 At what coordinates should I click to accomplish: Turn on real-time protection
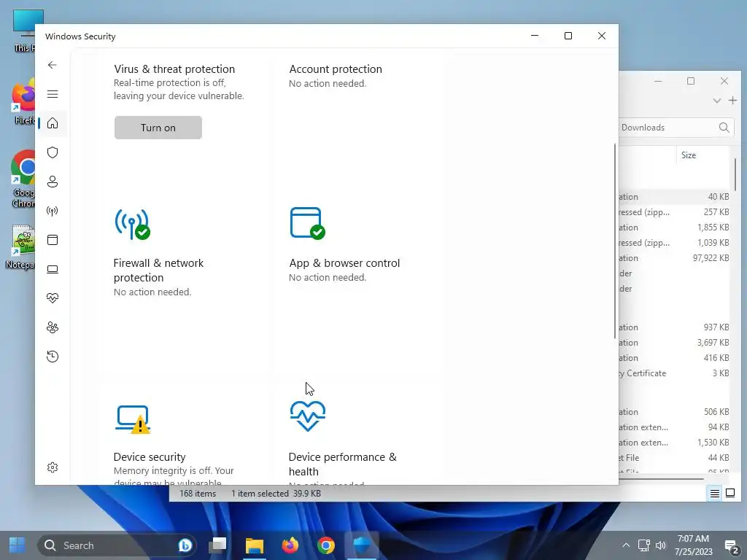(158, 128)
